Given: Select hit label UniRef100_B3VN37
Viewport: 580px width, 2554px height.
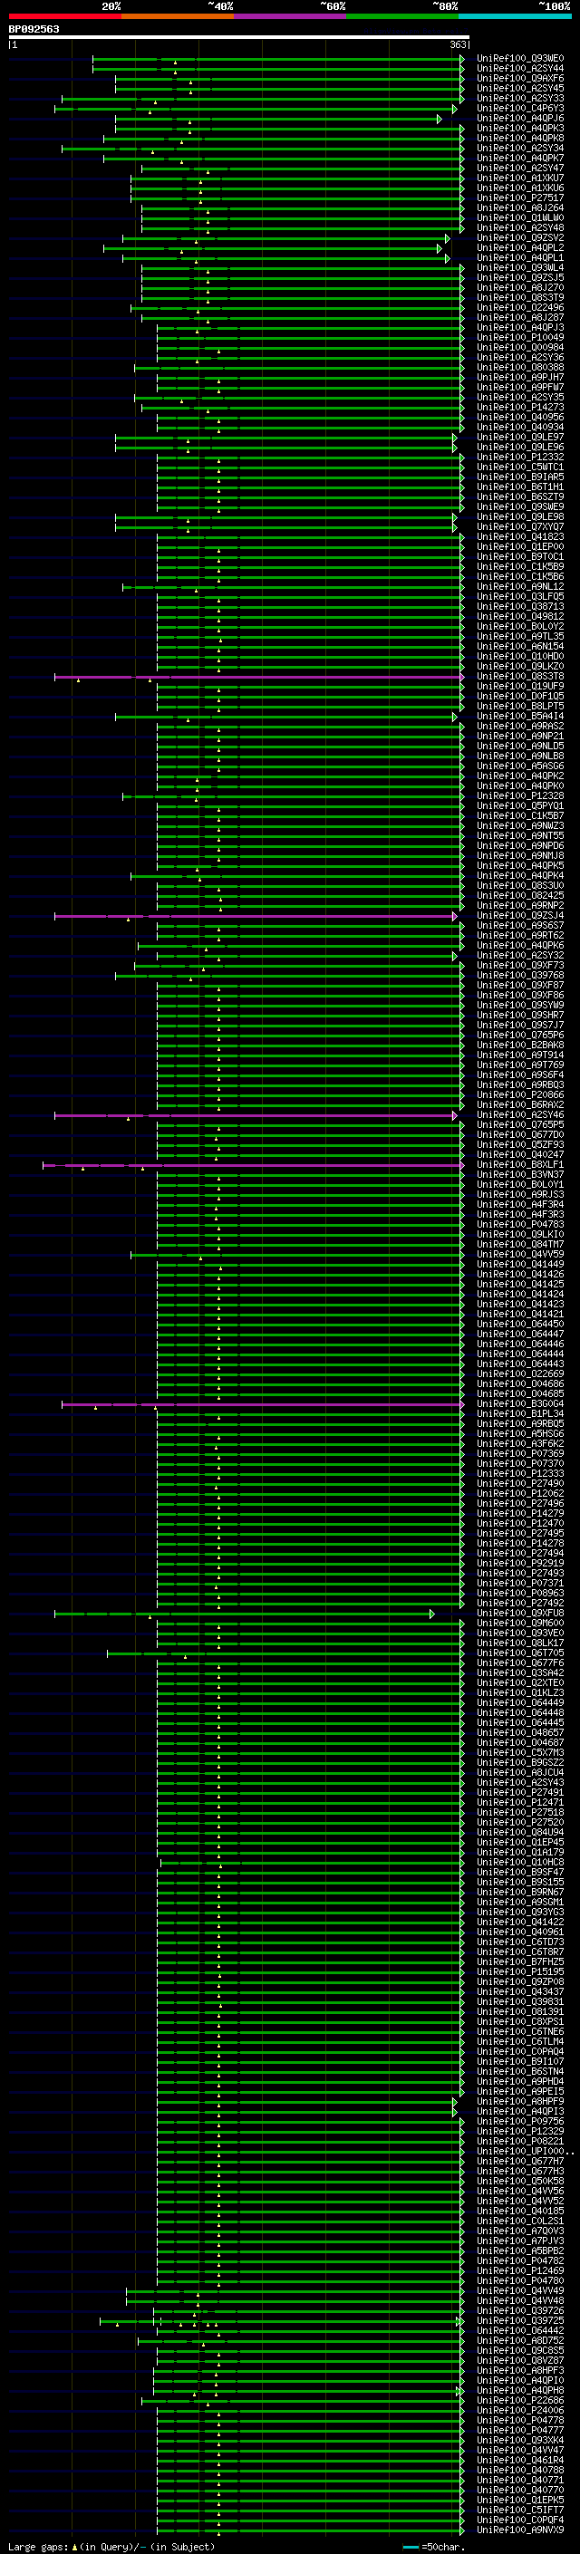Looking at the screenshot, I should (x=519, y=1175).
